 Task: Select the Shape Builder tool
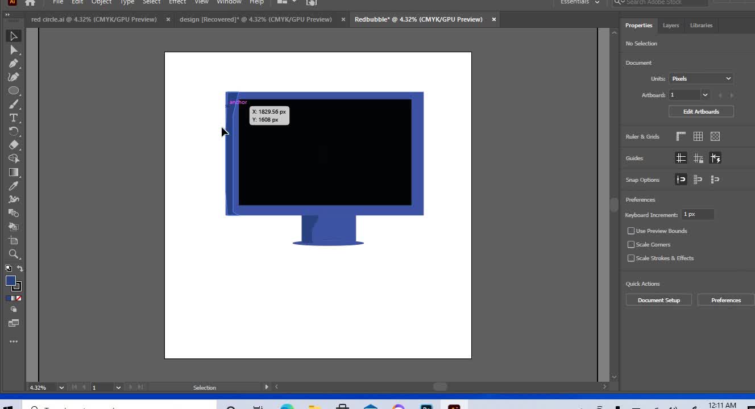(14, 159)
